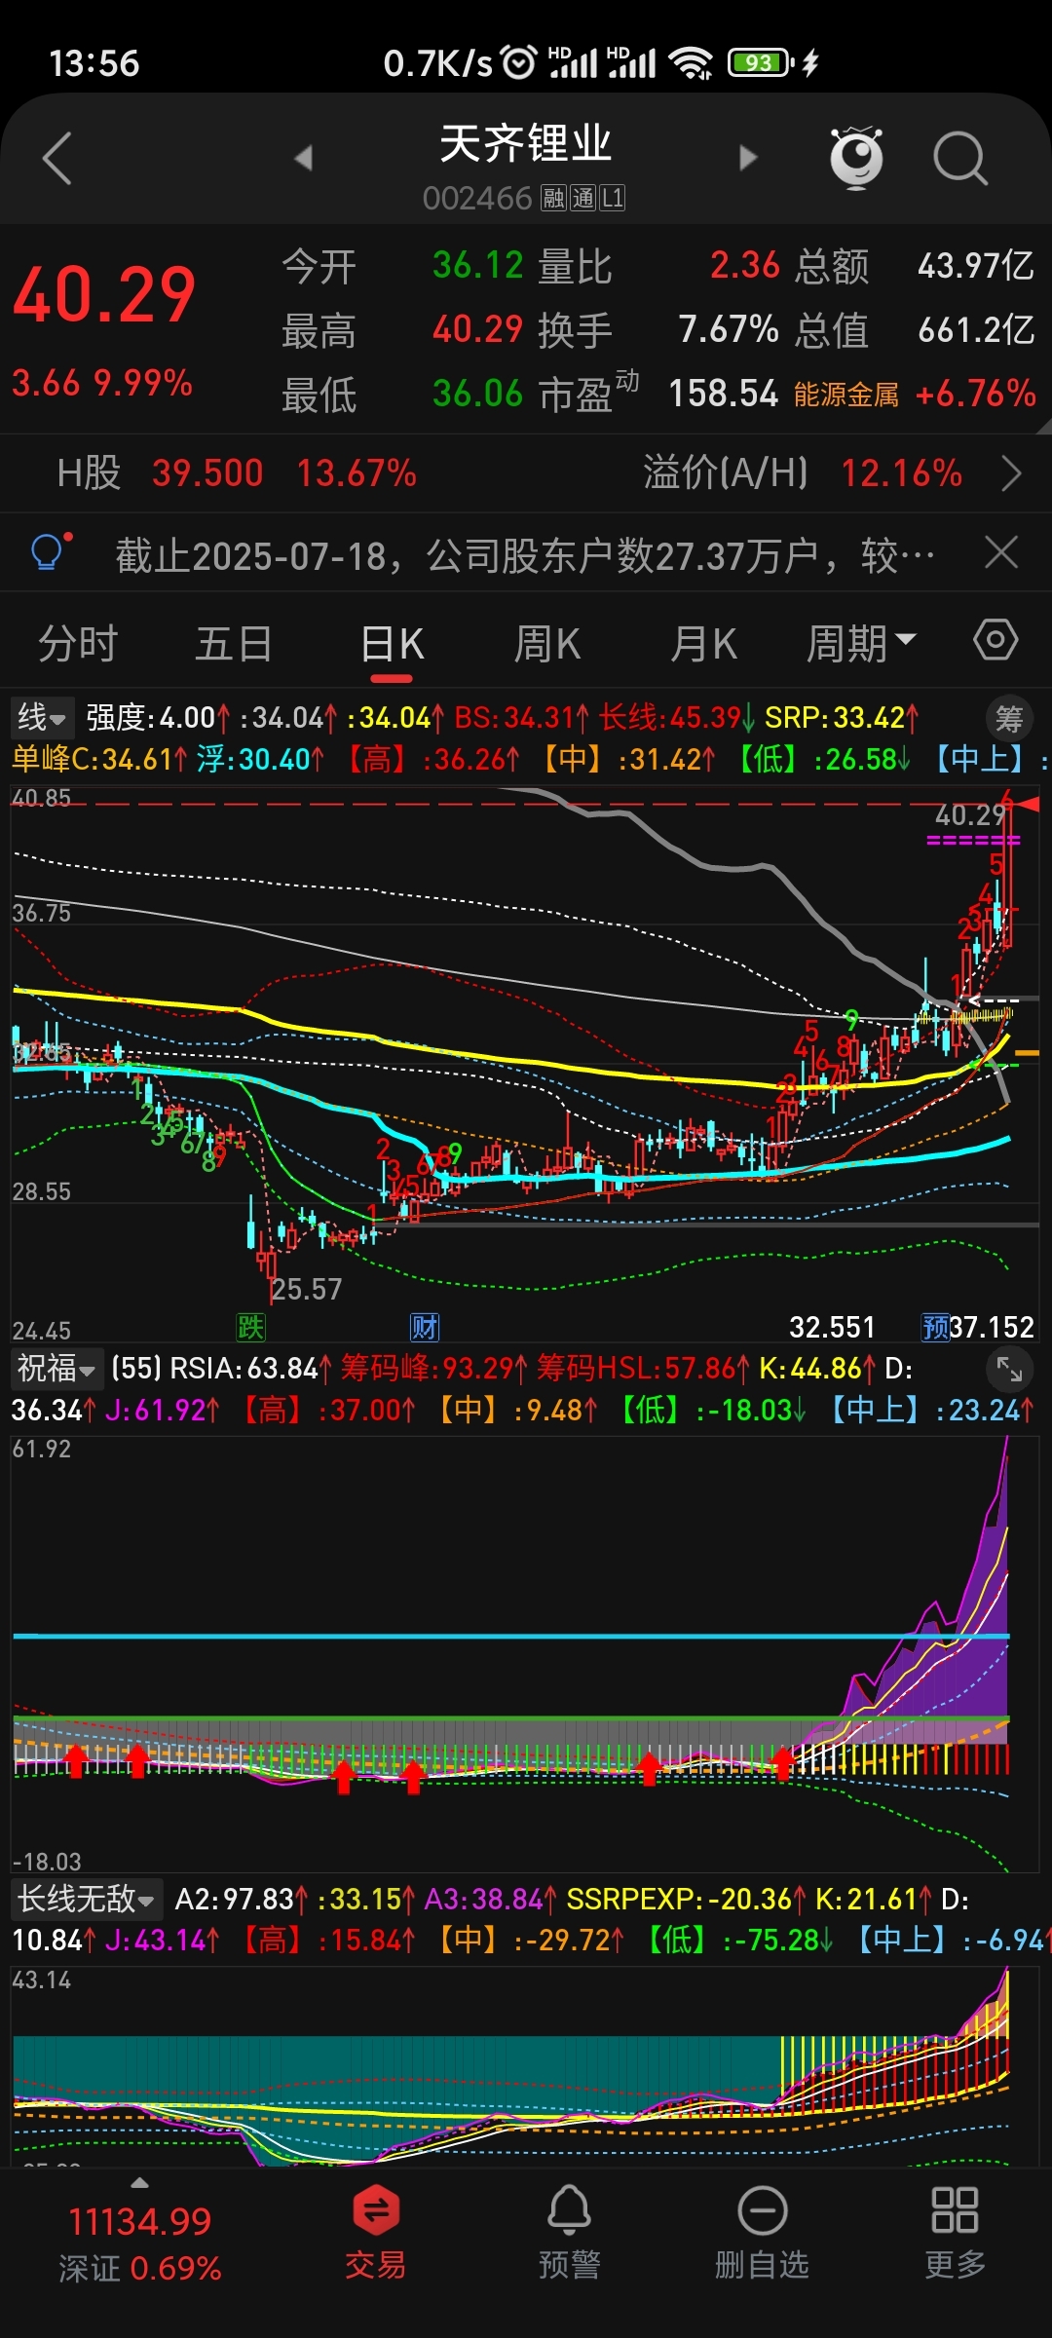The width and height of the screenshot is (1052, 2338).
Task: Tap the battery indicator in status bar
Action: tap(762, 63)
